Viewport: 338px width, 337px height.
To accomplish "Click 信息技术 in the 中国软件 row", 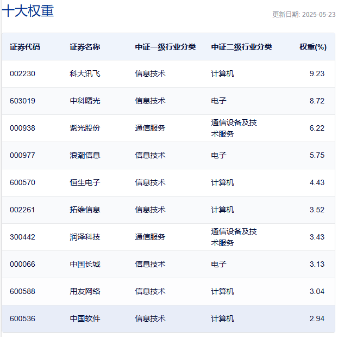I will click(x=150, y=318).
